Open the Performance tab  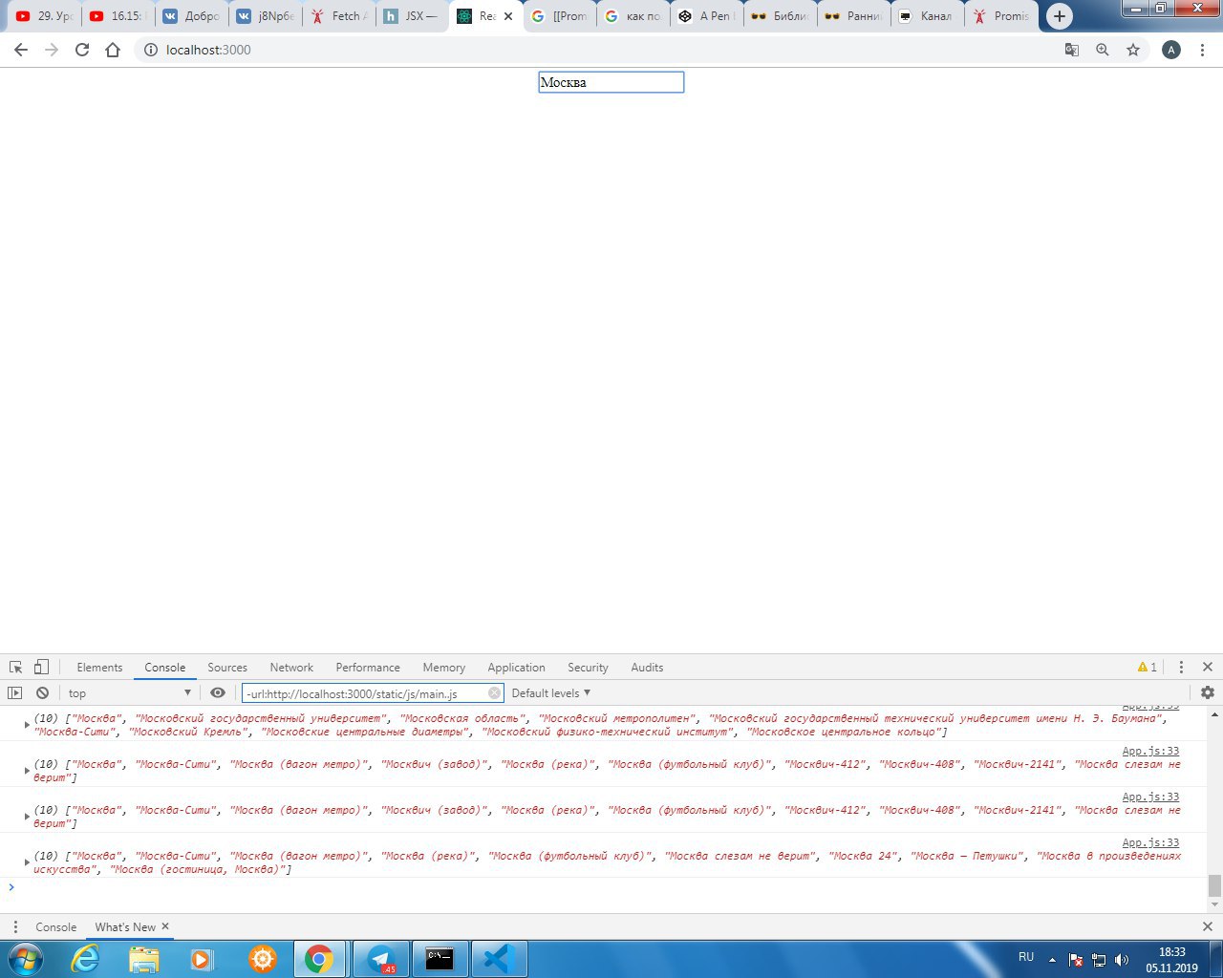368,667
